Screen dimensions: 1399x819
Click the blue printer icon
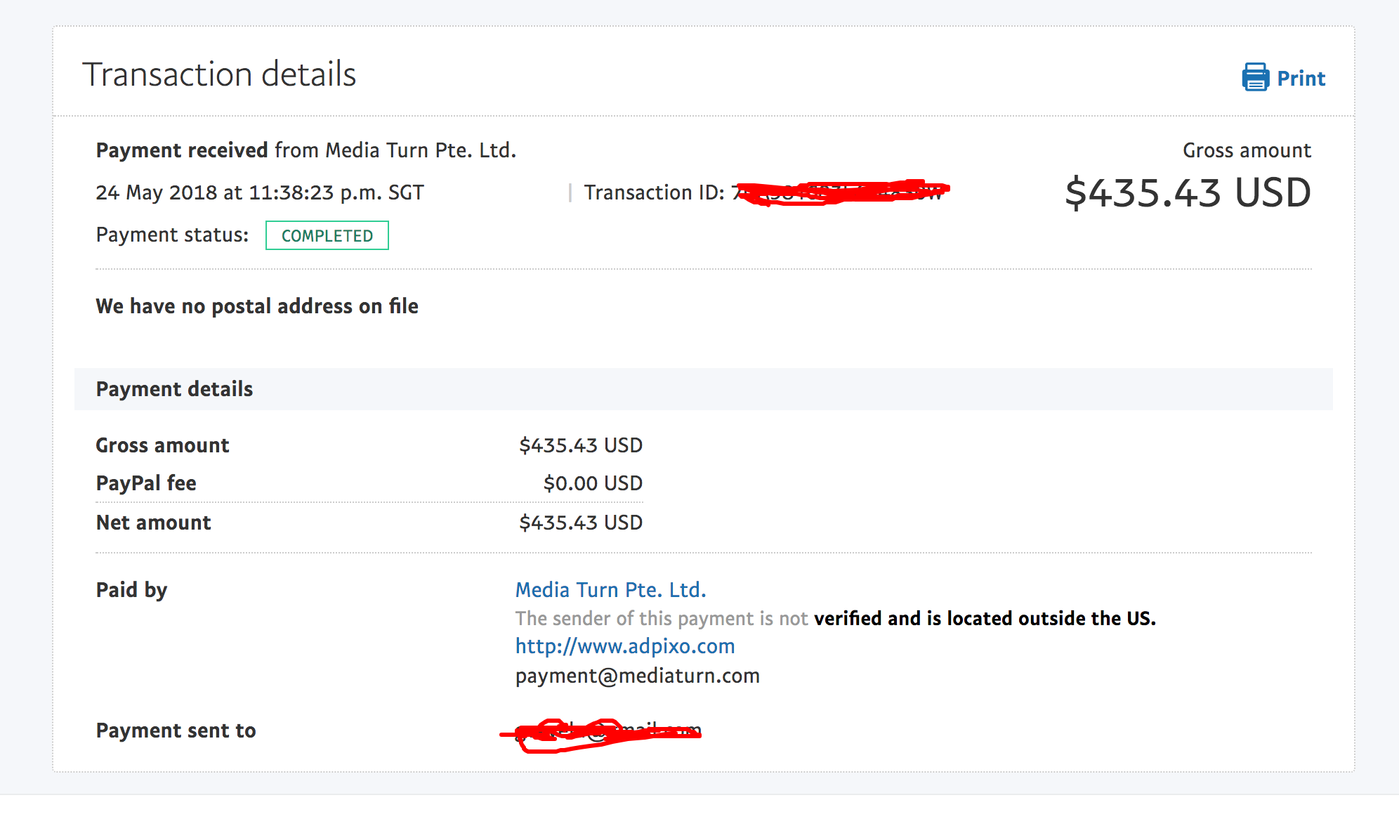(1255, 77)
